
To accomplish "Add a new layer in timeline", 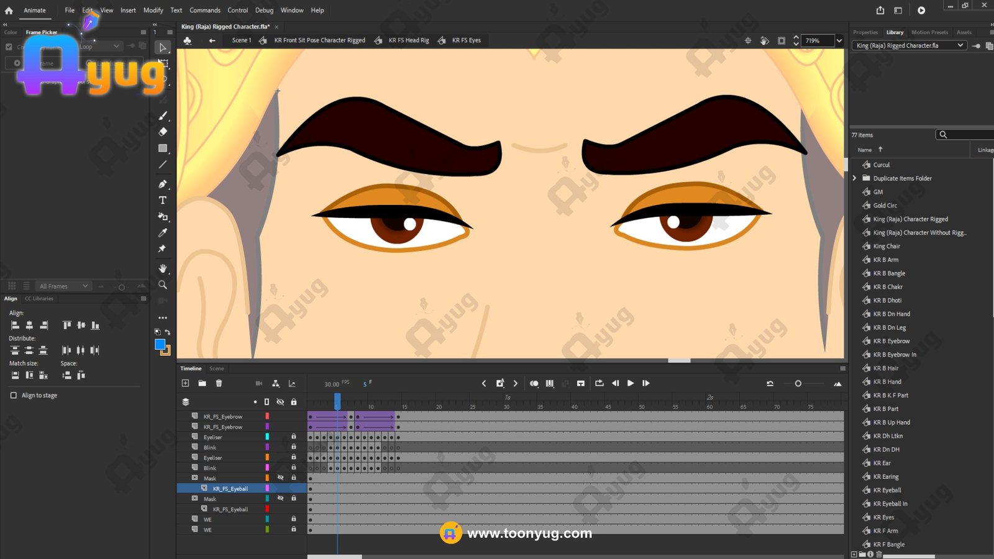I will click(185, 383).
